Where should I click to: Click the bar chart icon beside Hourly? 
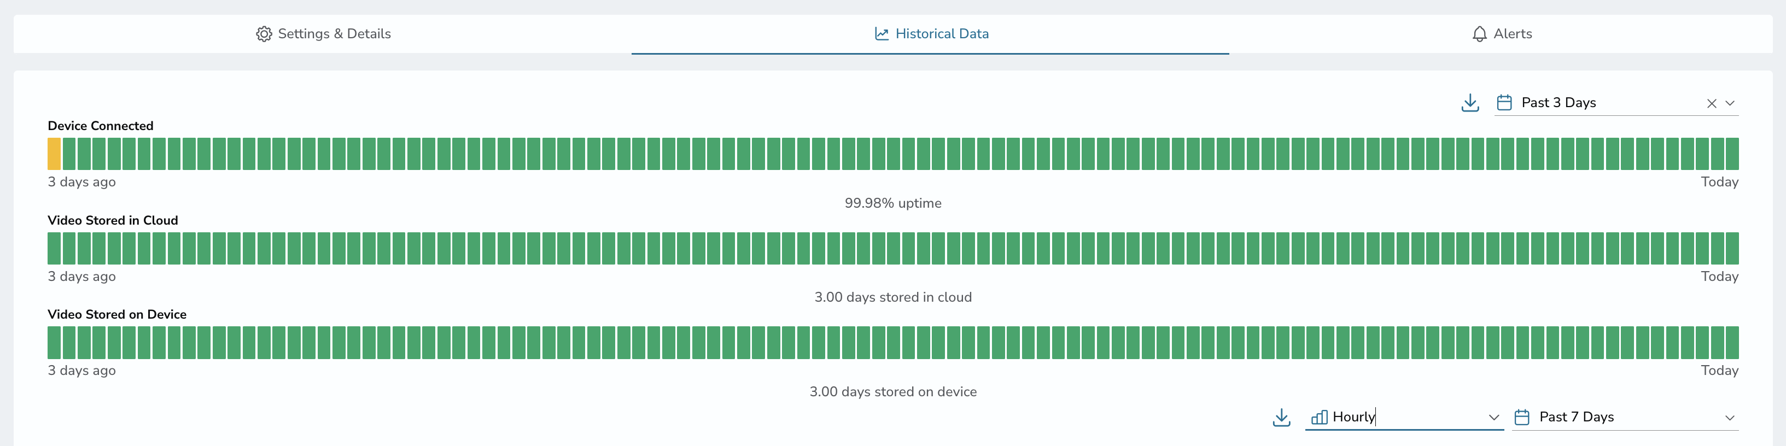click(1318, 418)
